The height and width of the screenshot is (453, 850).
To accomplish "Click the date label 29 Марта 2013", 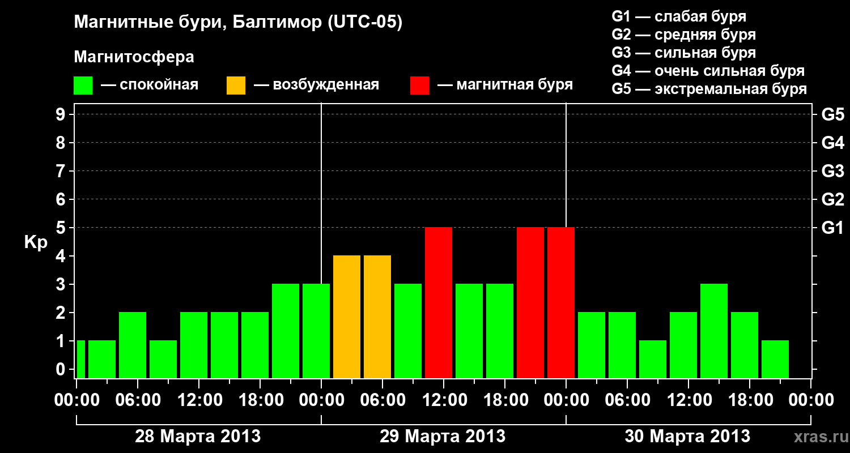I will click(443, 437).
